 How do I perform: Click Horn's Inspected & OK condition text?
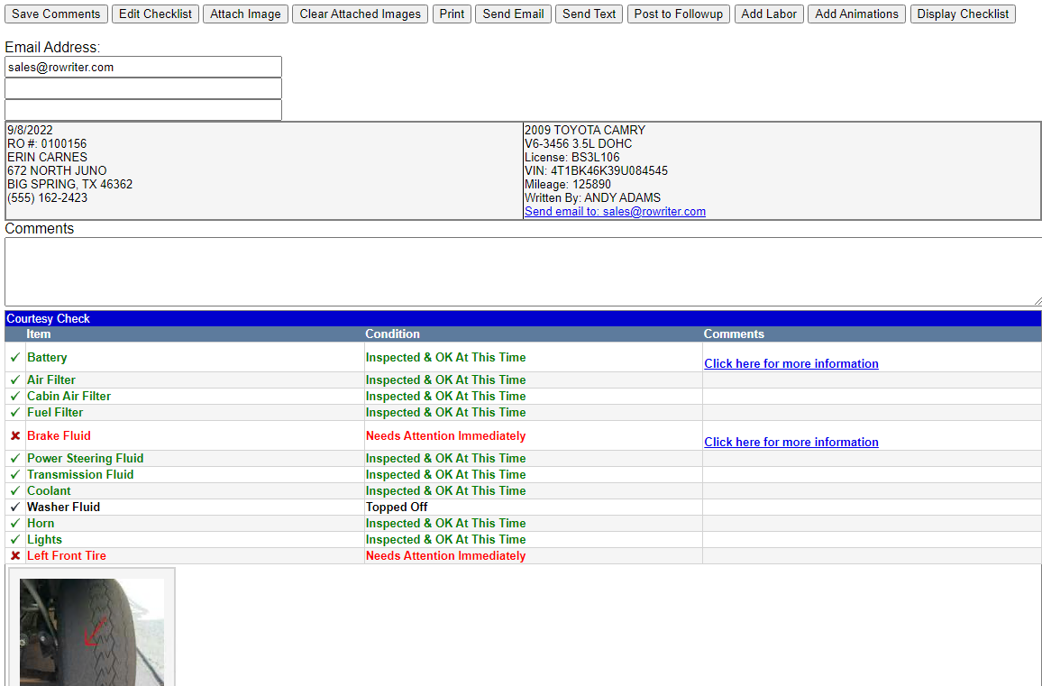[x=446, y=523]
